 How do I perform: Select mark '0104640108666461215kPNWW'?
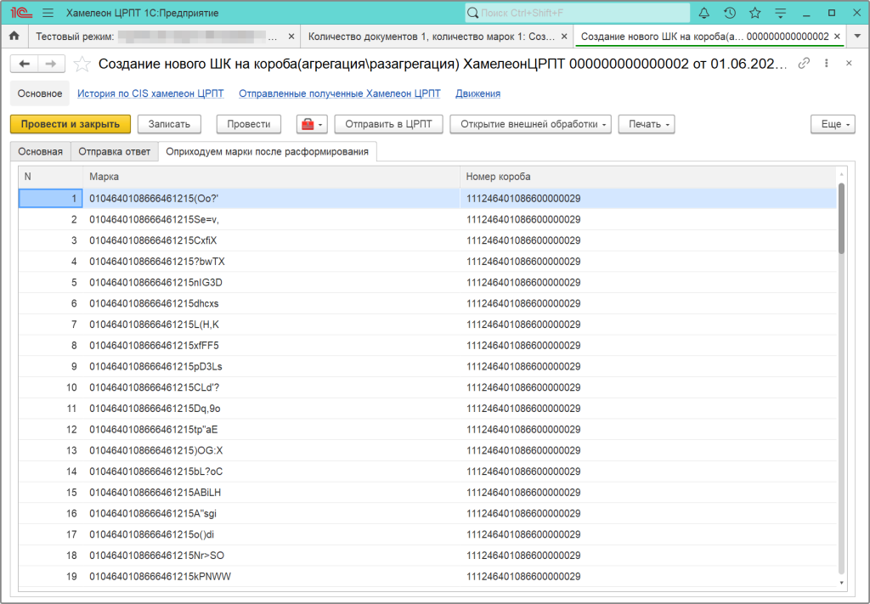(x=271, y=577)
